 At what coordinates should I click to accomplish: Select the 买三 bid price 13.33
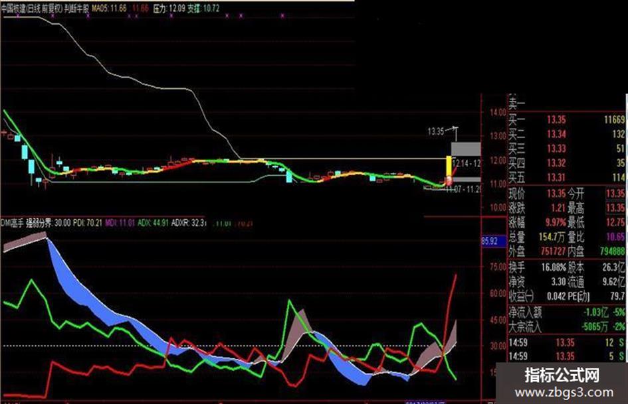(x=557, y=149)
